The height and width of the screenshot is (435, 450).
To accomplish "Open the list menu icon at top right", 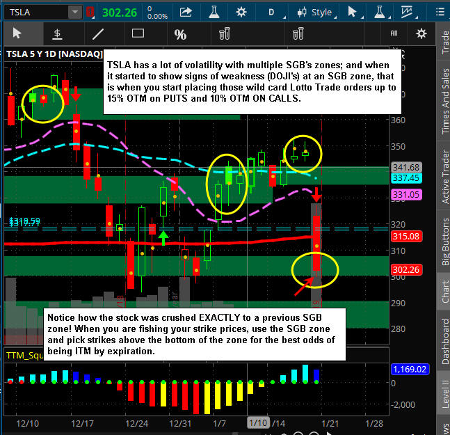I will click(440, 12).
